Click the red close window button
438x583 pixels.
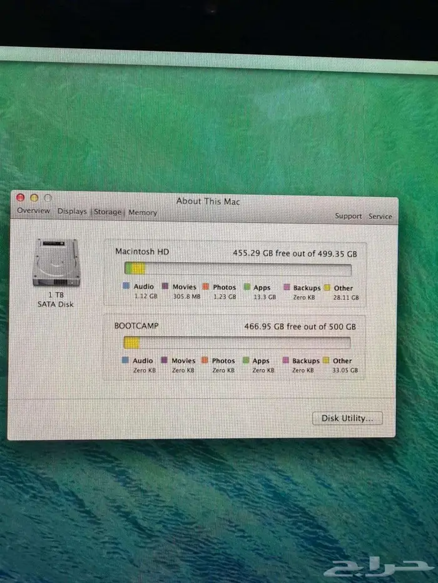click(x=21, y=197)
